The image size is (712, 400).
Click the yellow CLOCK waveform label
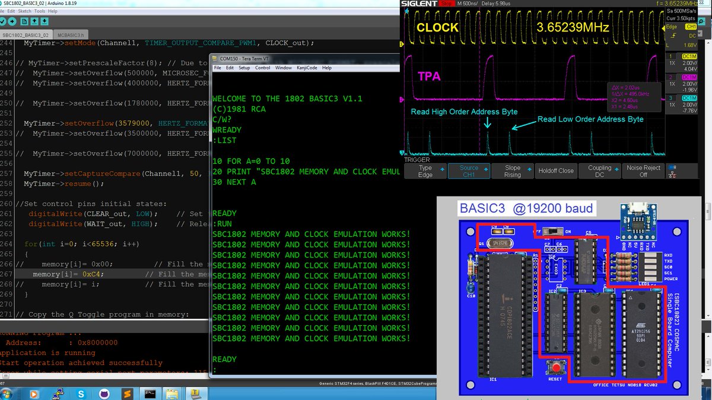[437, 27]
